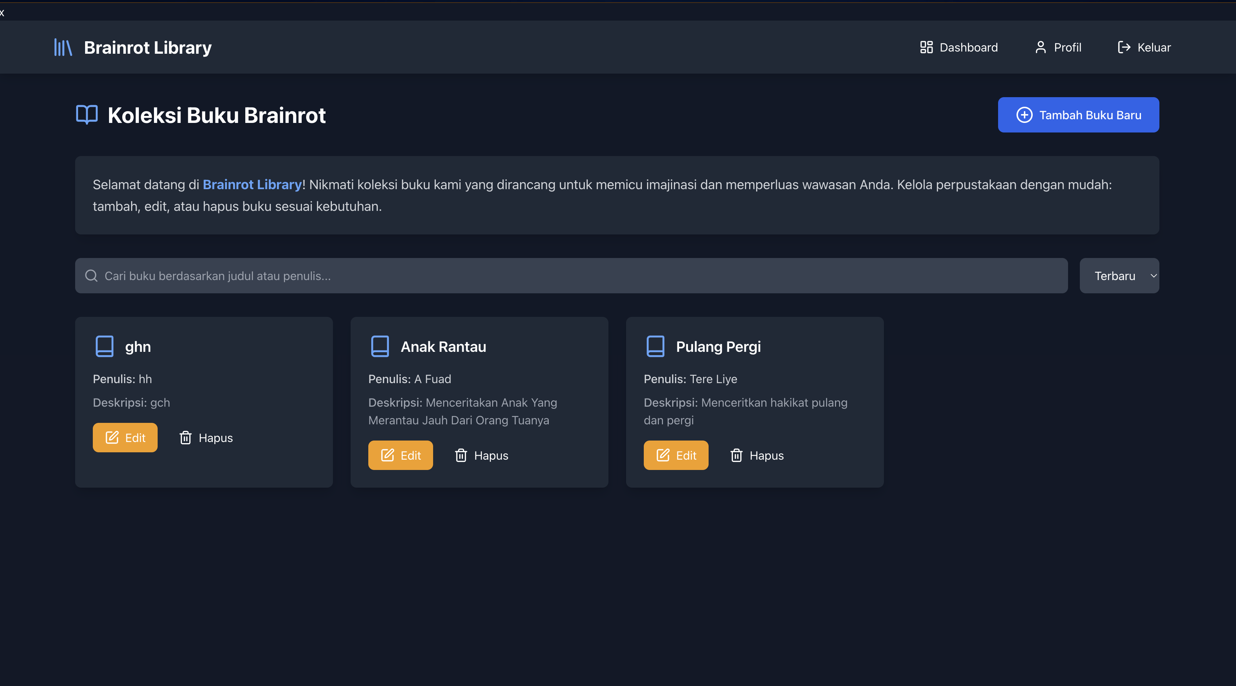Open the Terbaru sort dropdown

coord(1119,275)
